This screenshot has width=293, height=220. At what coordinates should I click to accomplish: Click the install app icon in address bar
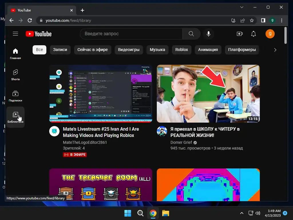pyautogui.click(x=233, y=20)
